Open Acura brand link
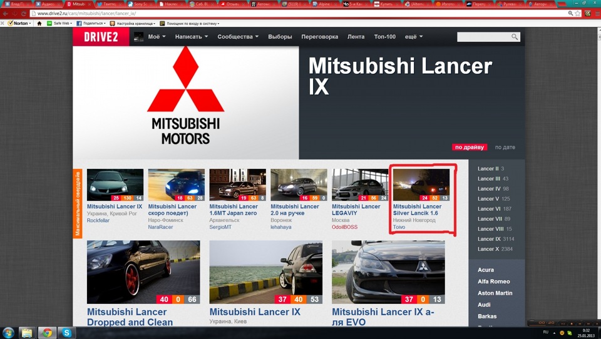The width and height of the screenshot is (601, 339). (486, 270)
